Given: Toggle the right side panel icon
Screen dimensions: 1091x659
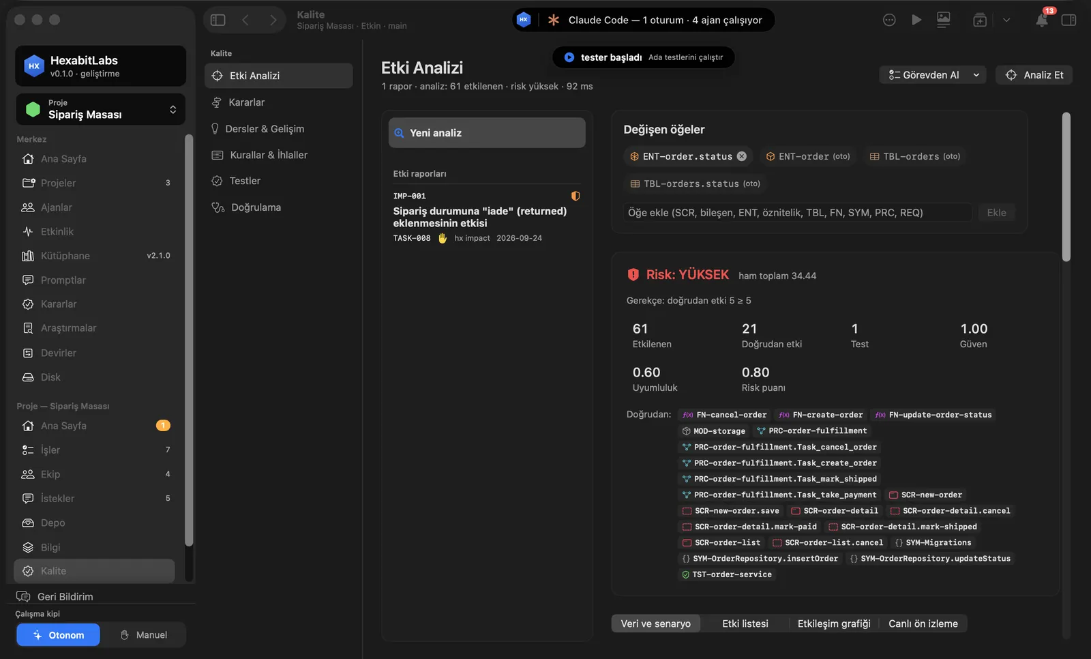Looking at the screenshot, I should point(1068,20).
